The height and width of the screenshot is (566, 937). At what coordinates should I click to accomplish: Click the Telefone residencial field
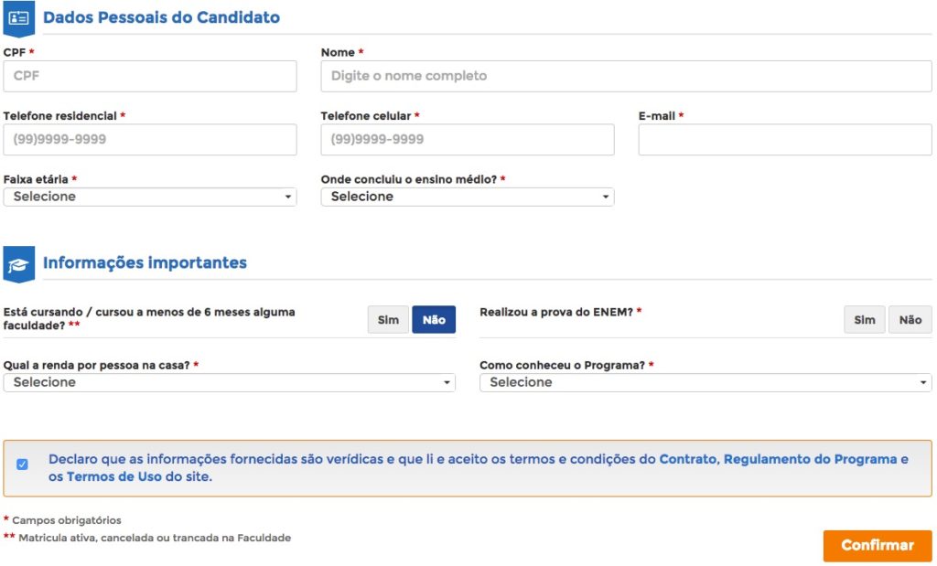tap(150, 140)
